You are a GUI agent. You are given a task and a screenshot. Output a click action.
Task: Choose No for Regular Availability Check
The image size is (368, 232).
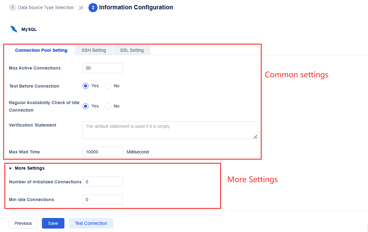click(x=108, y=106)
